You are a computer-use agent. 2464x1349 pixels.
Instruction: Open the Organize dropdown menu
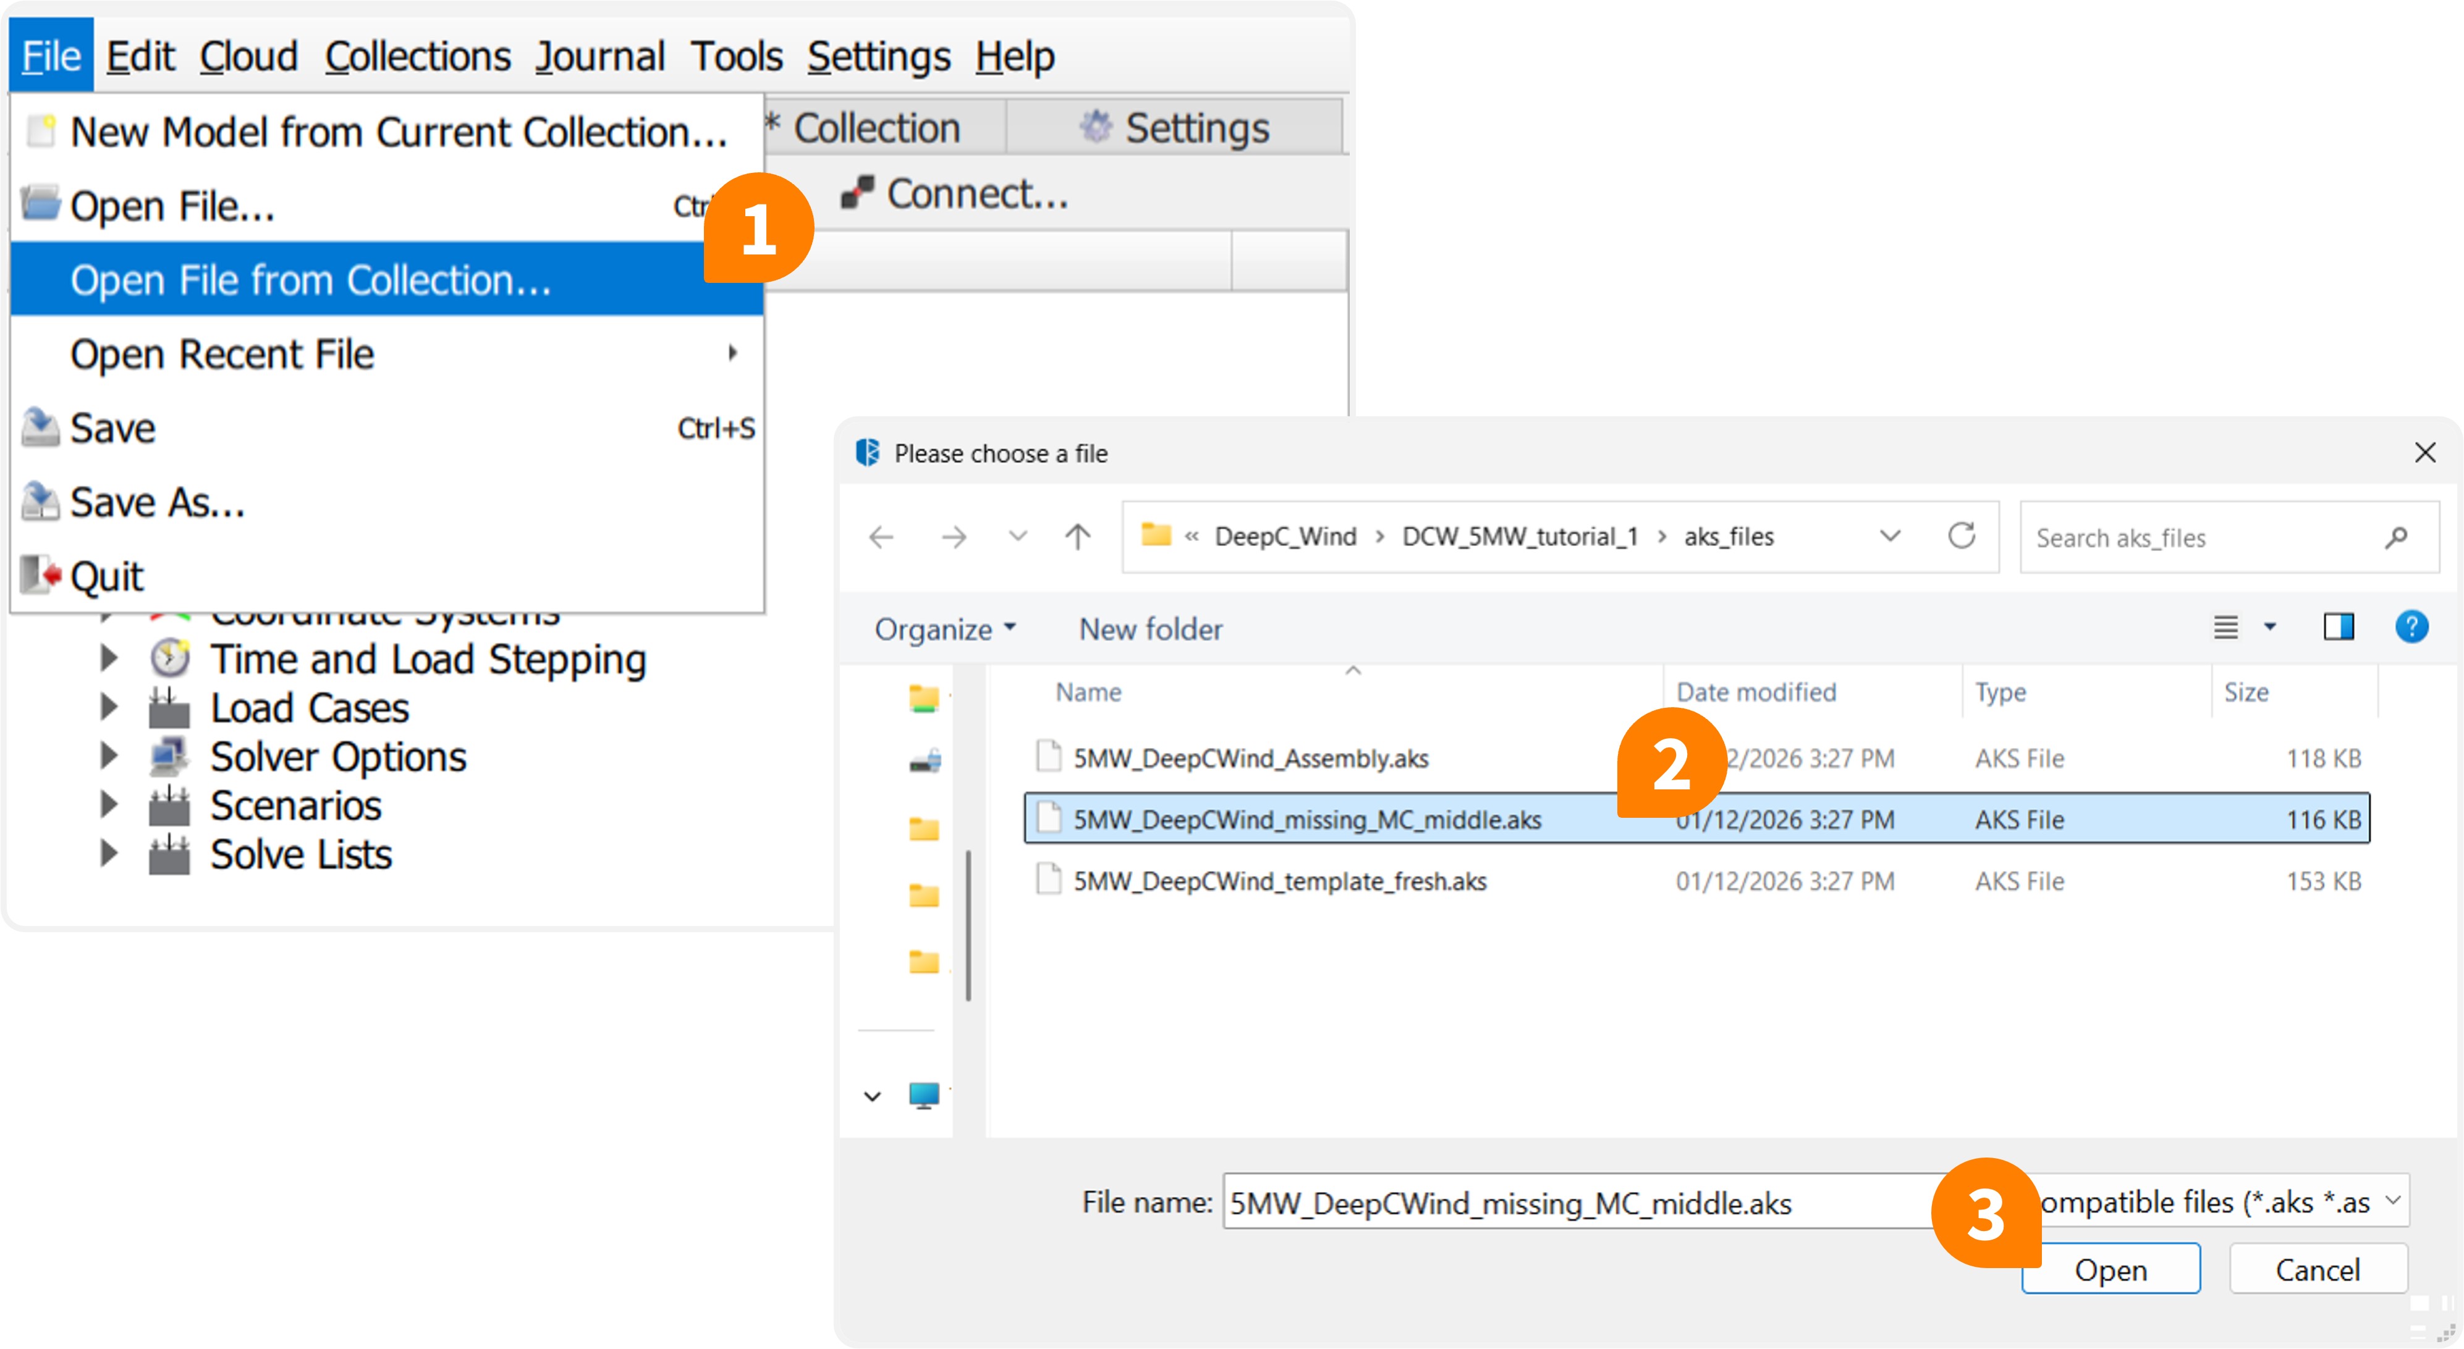click(943, 629)
